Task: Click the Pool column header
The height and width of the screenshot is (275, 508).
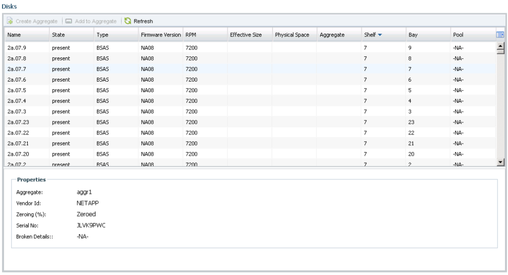Action: click(458, 35)
